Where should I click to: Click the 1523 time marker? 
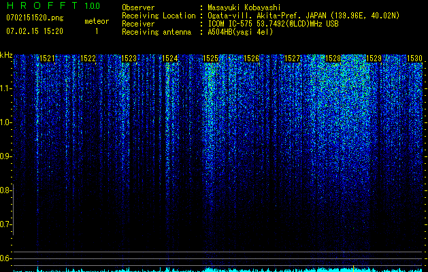(x=129, y=58)
